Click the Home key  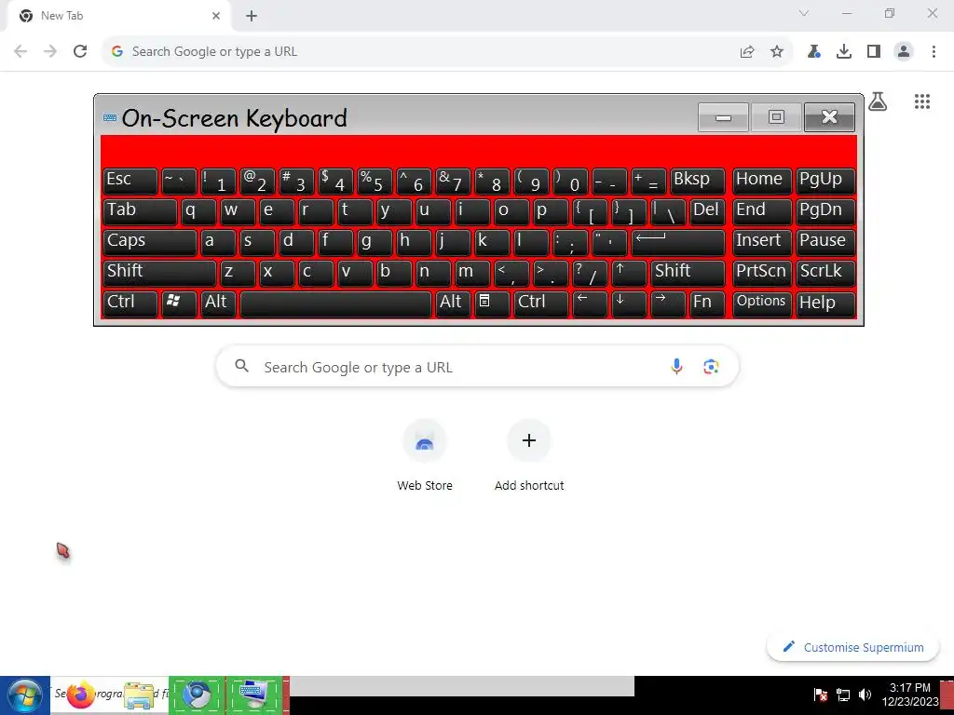pyautogui.click(x=762, y=181)
